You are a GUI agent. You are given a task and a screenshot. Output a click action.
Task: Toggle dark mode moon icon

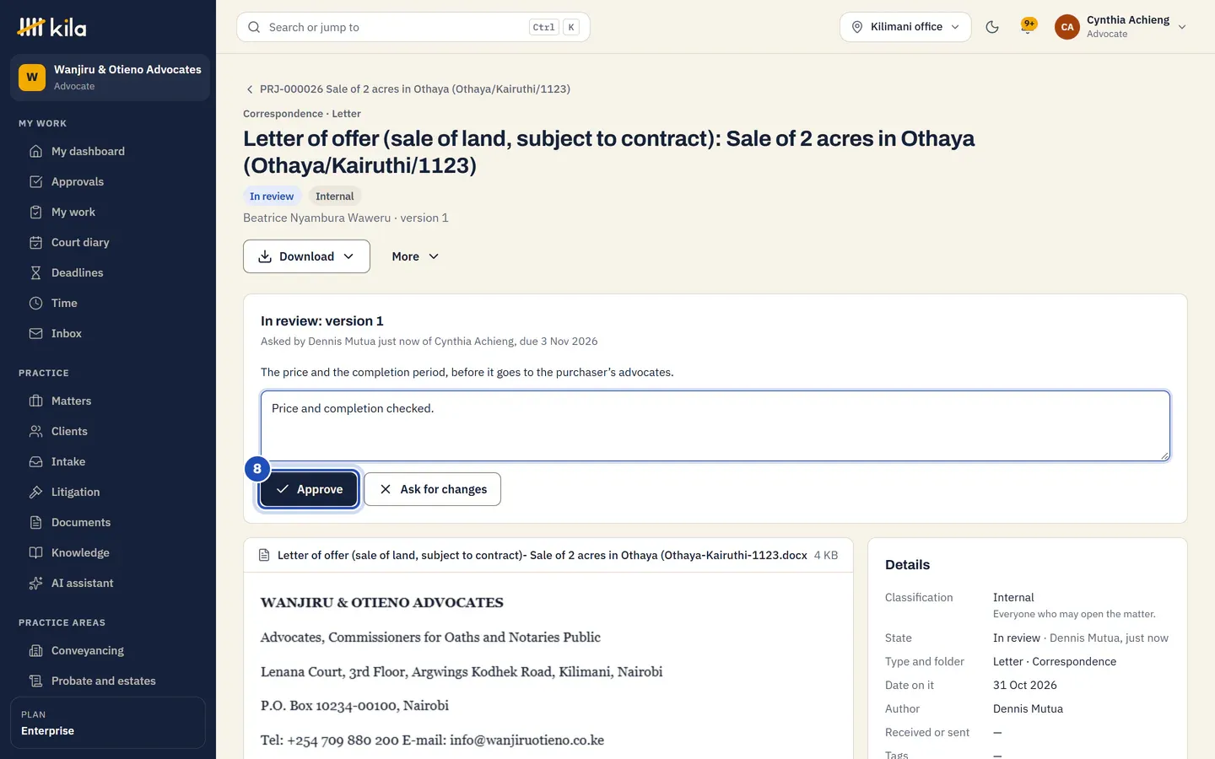pyautogui.click(x=992, y=27)
